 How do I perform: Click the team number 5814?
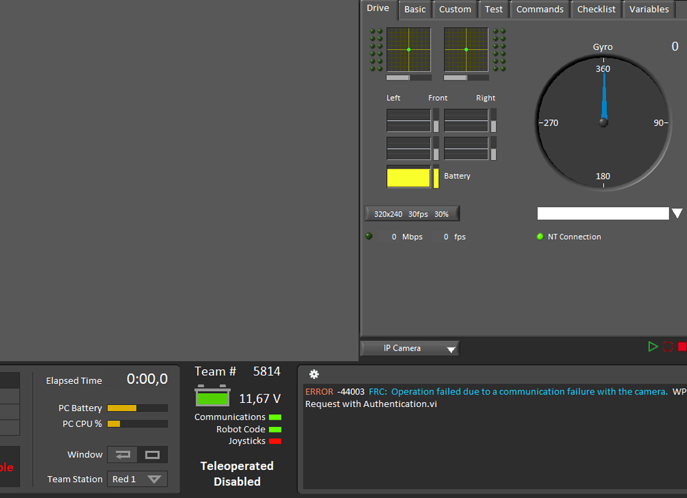266,371
